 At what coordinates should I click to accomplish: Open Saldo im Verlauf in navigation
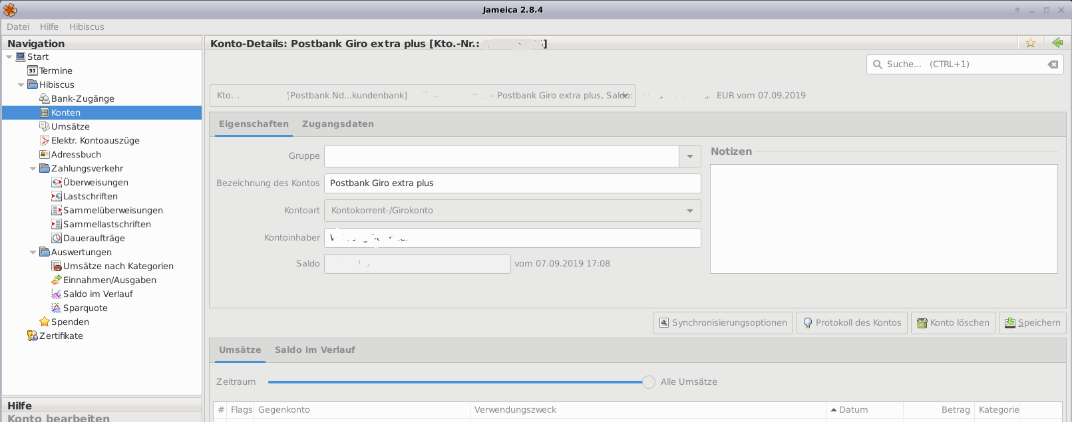[97, 294]
